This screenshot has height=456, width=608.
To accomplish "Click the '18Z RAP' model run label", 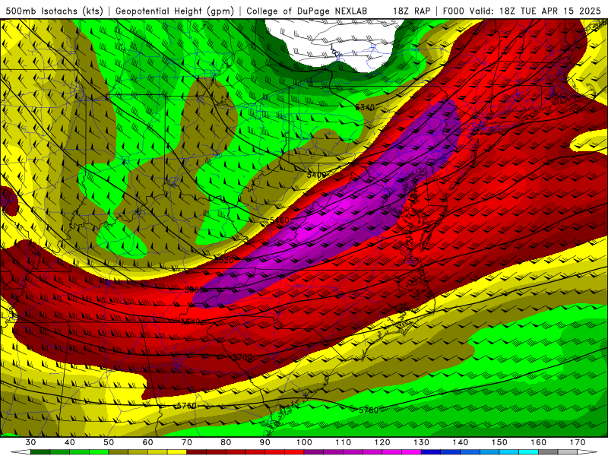I will coord(411,11).
